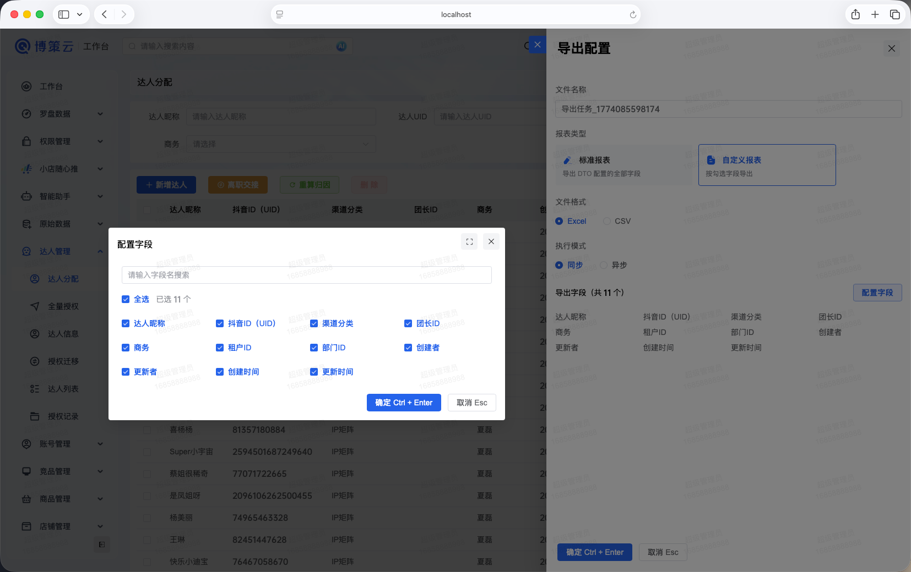This screenshot has width=911, height=572.
Task: Click the 博策云 logo
Action: (44, 46)
